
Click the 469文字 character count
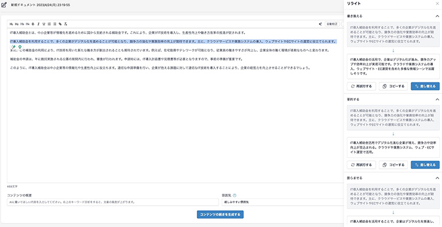coord(12,187)
